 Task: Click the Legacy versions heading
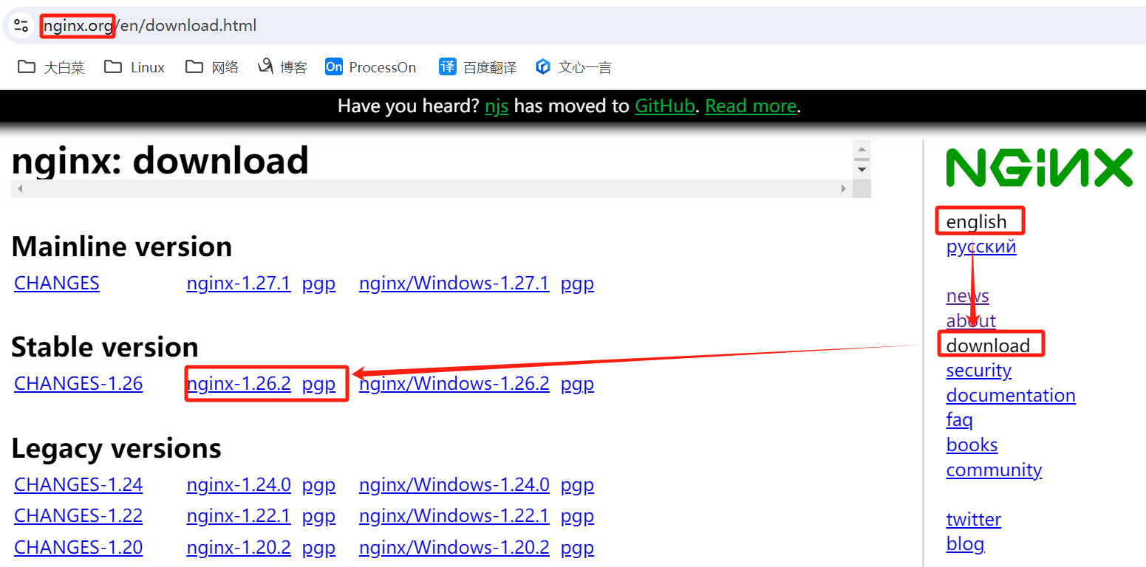117,448
